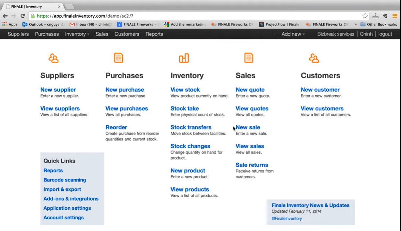Click the Customers people icon
Image resolution: width=401 pixels, height=231 pixels.
pyautogui.click(x=314, y=58)
